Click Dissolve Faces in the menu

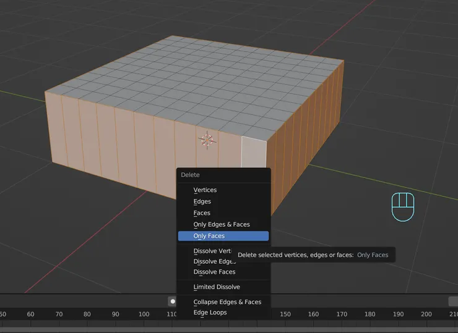tap(214, 272)
